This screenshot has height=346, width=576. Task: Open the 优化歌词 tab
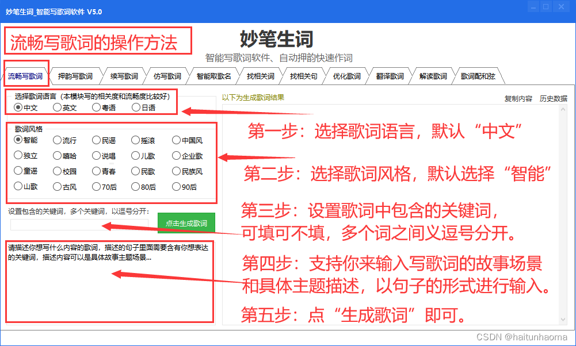(x=347, y=76)
